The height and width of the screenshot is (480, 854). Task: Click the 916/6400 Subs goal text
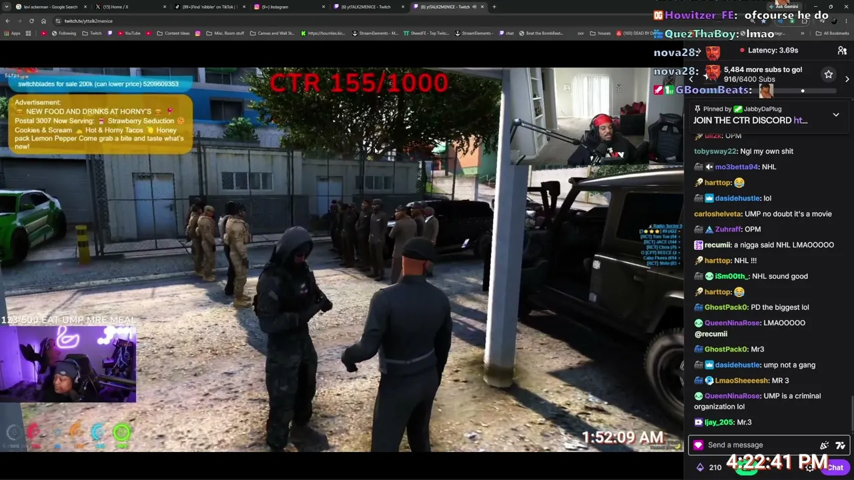coord(748,79)
